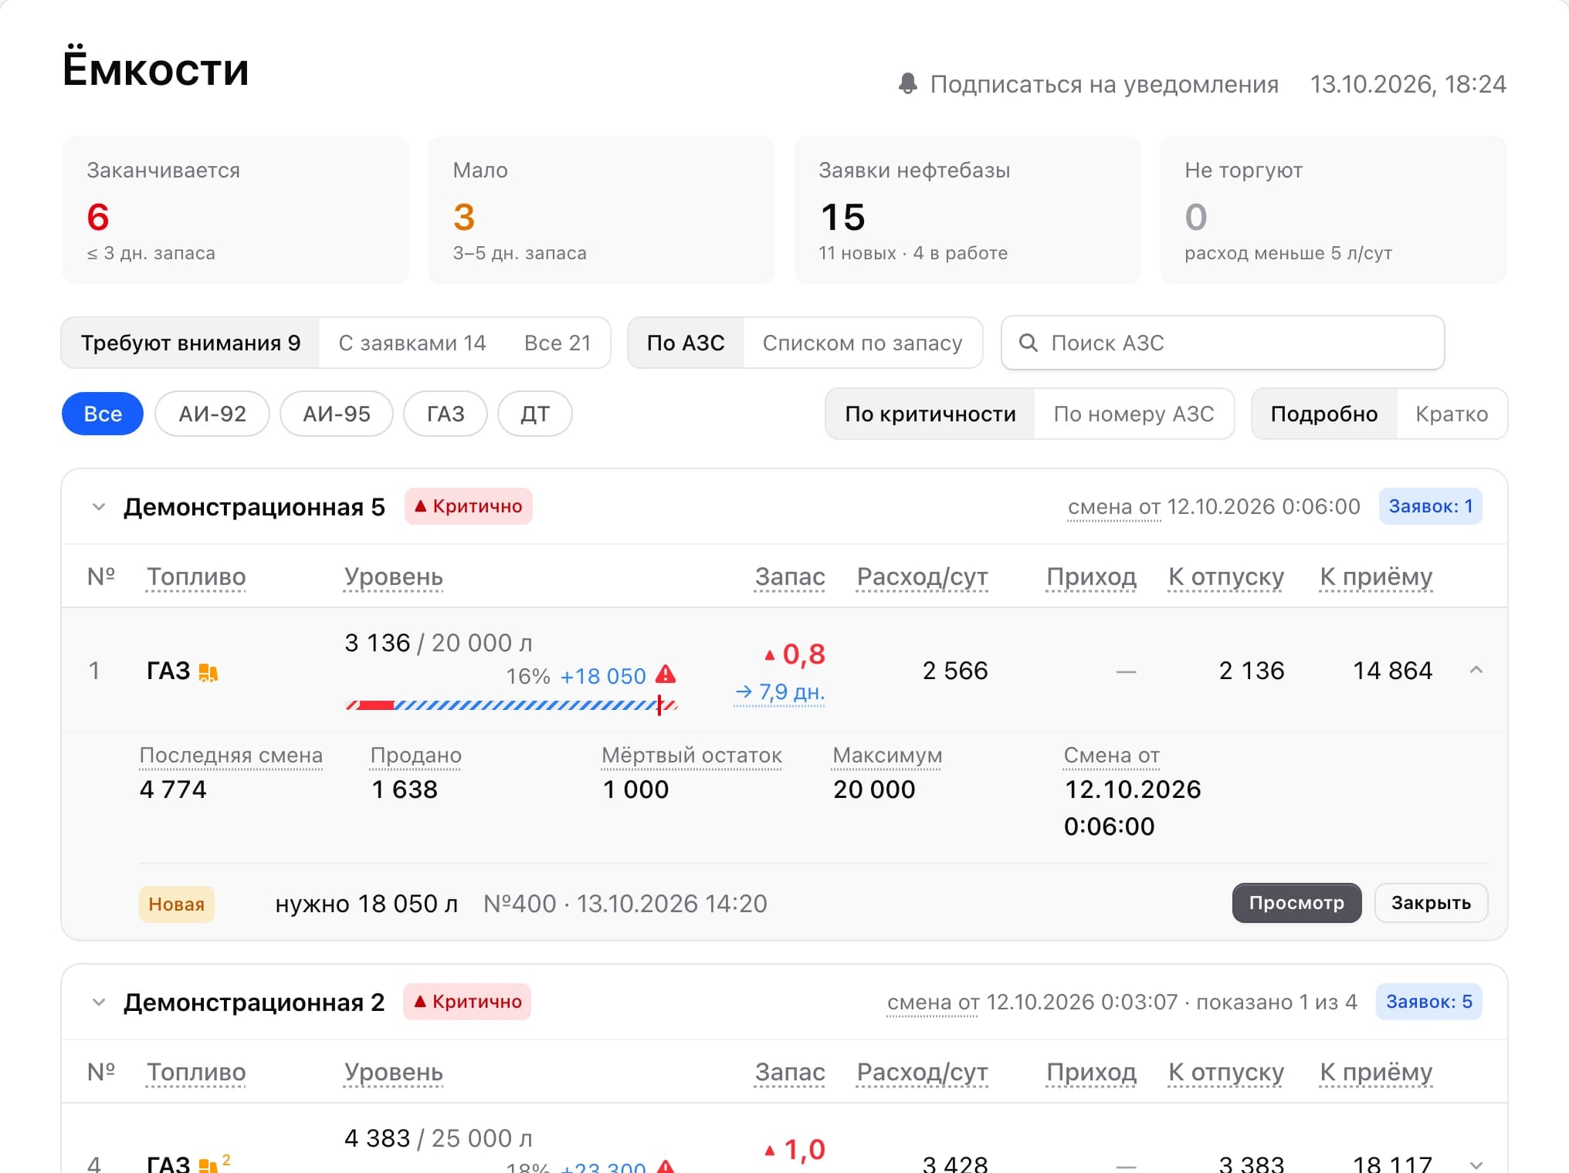Click the ГАЗ tank level progress bar
Viewport: 1569px width, 1173px height.
point(512,705)
